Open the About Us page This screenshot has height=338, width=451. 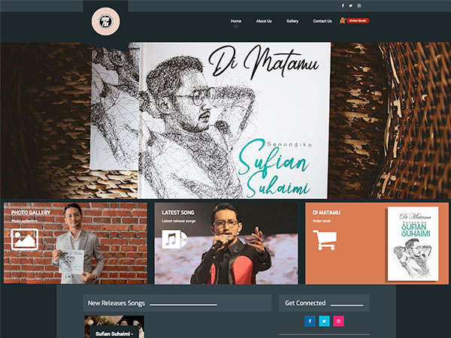pos(264,21)
